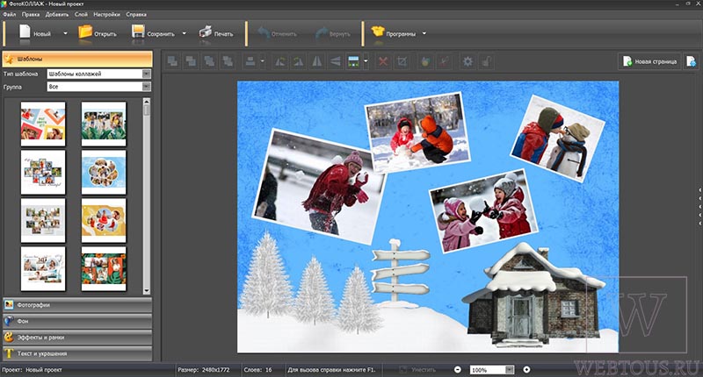This screenshot has width=703, height=377.
Task: Expand the Сохранить dropdown arrow
Action: point(184,33)
